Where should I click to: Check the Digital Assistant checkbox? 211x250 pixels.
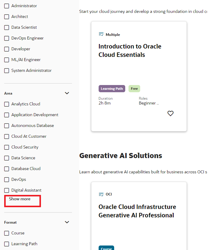click(x=7, y=190)
